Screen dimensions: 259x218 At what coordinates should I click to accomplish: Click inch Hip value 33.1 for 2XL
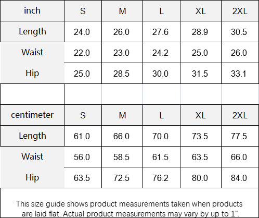(240, 74)
